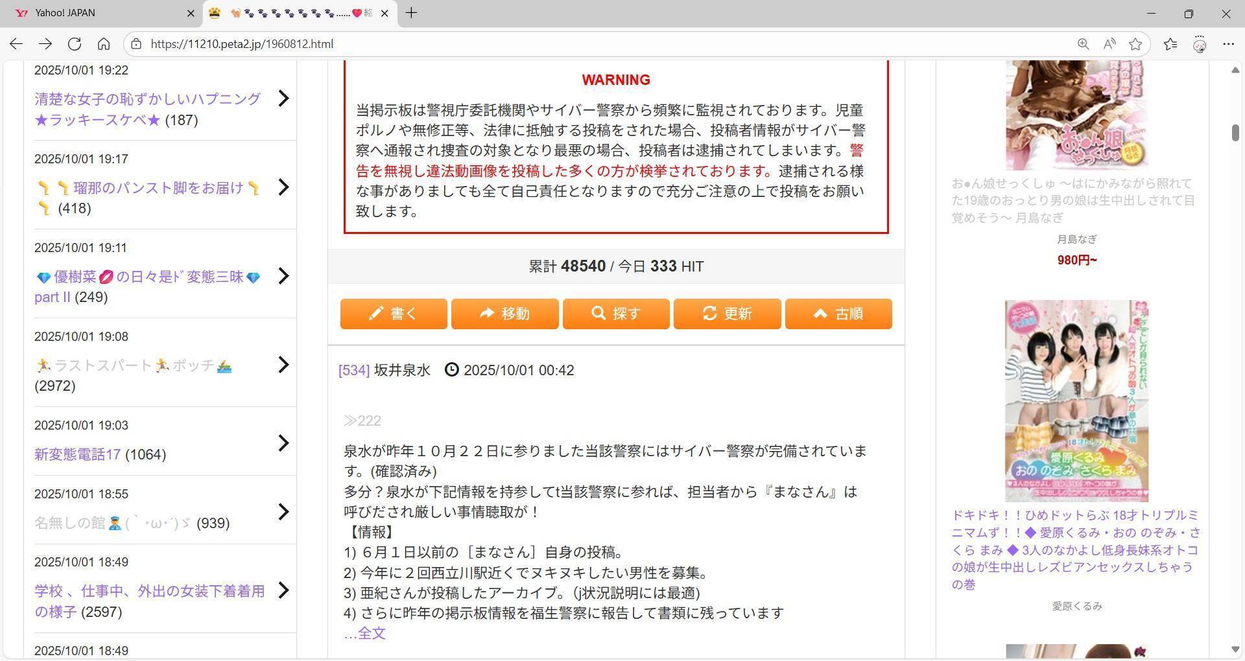This screenshot has width=1245, height=661.
Task: Open browser settings and more menu
Action: coord(1228,44)
